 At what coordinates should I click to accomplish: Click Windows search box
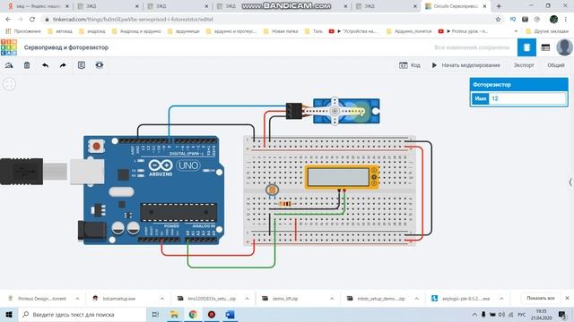[x=83, y=314]
